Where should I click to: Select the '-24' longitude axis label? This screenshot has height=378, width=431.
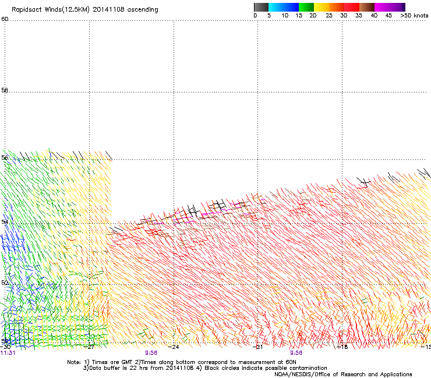click(174, 347)
